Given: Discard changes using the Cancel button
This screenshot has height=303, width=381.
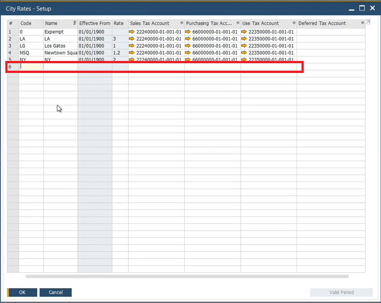Looking at the screenshot, I should click(x=55, y=292).
